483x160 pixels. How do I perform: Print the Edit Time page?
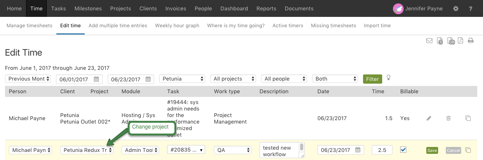[470, 41]
